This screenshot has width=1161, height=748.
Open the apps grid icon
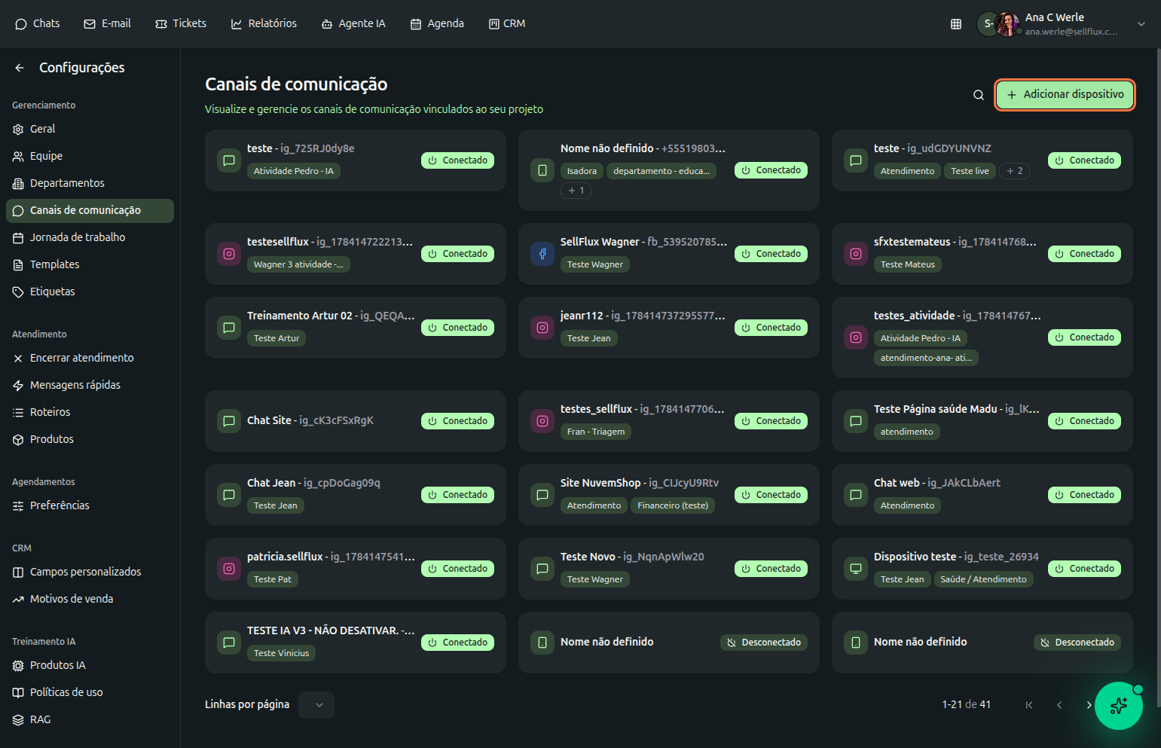pyautogui.click(x=955, y=24)
